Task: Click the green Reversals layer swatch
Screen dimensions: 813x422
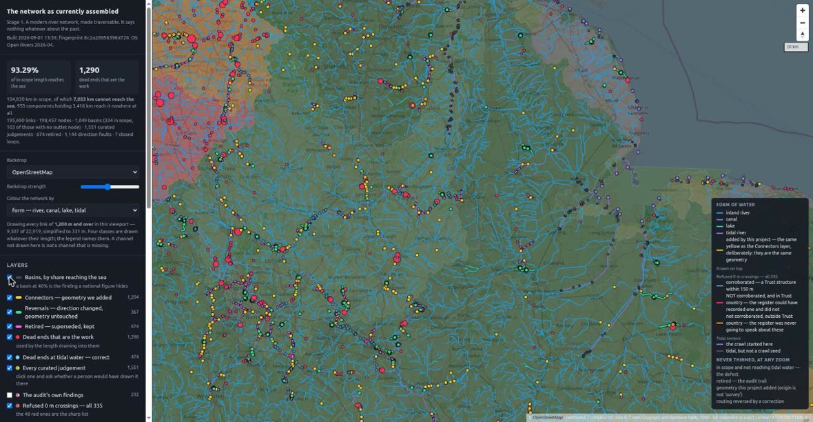Action: (x=19, y=312)
